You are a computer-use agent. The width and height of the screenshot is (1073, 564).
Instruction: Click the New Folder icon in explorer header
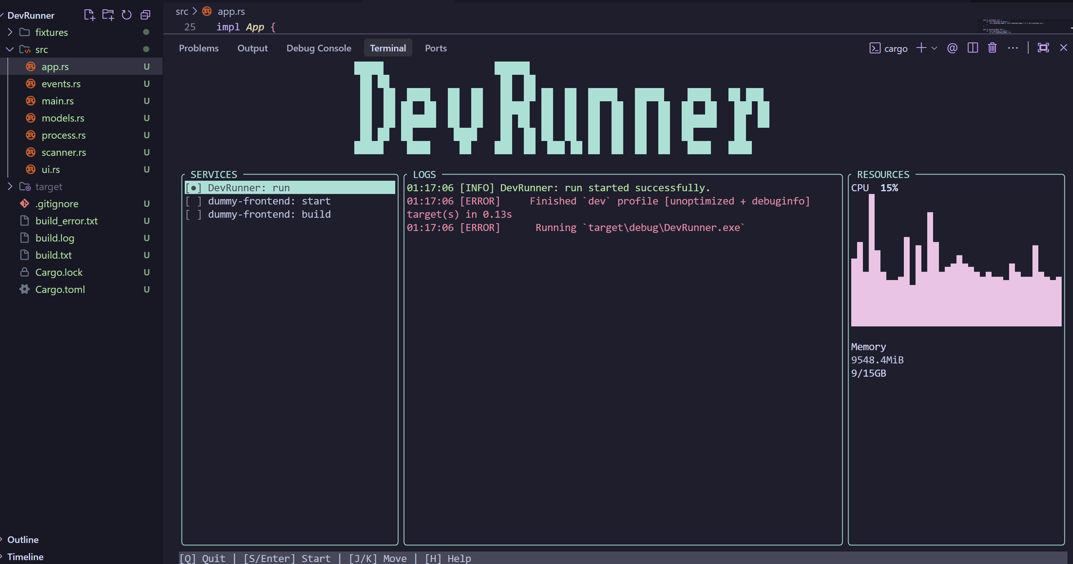[108, 15]
